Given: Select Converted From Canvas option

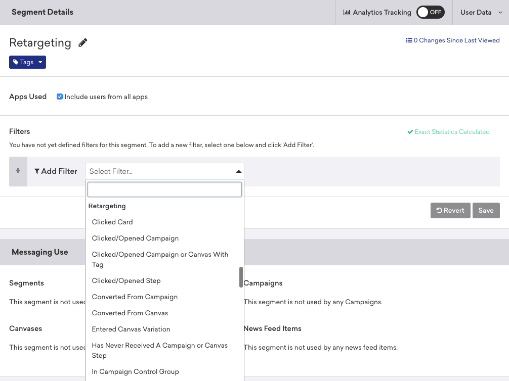Looking at the screenshot, I should pyautogui.click(x=130, y=313).
